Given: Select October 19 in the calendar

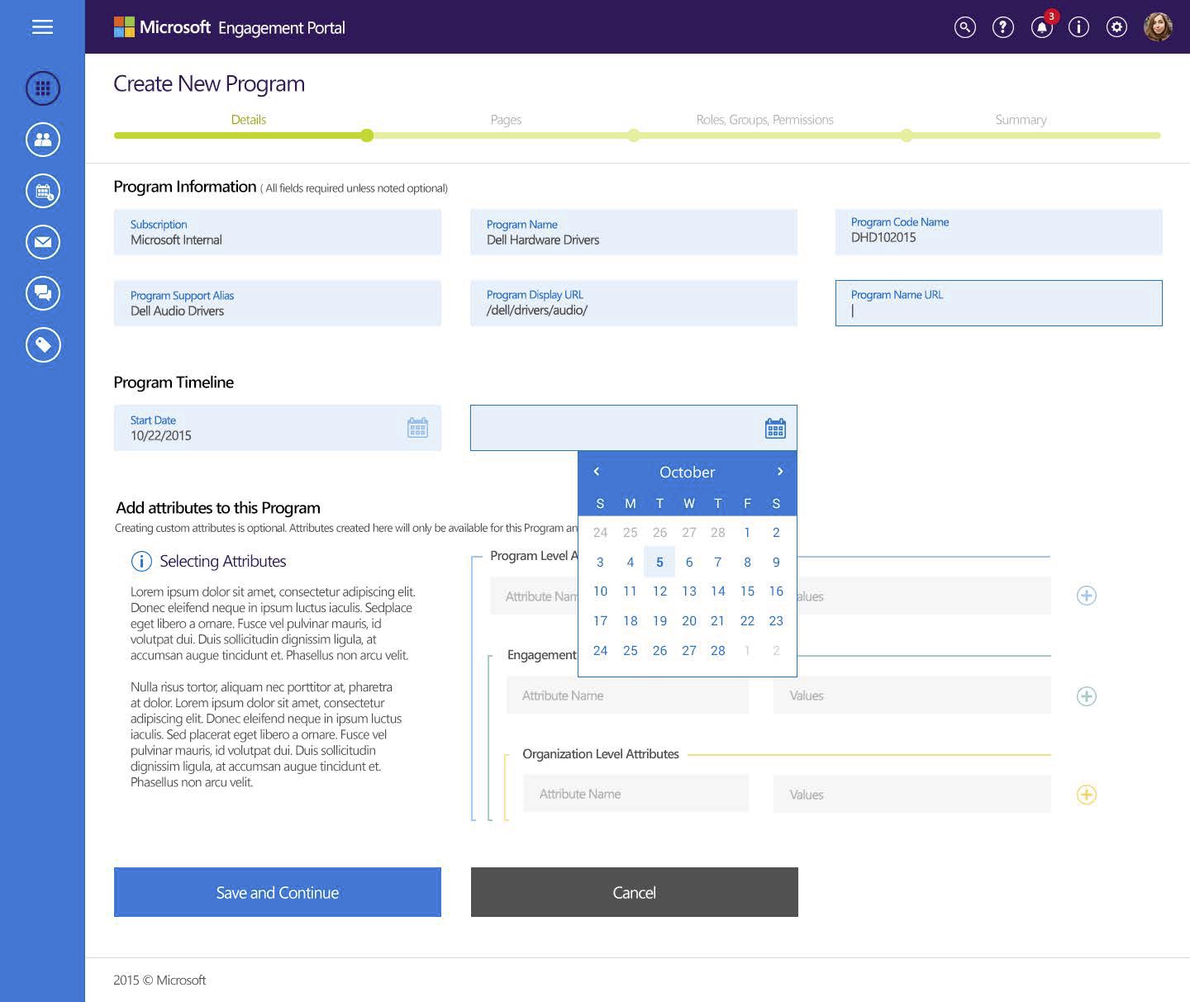Looking at the screenshot, I should point(659,621).
